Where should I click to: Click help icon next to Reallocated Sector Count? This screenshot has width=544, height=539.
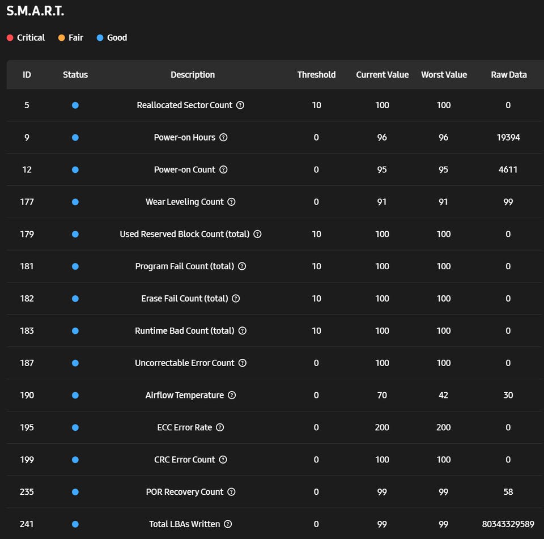tap(240, 105)
